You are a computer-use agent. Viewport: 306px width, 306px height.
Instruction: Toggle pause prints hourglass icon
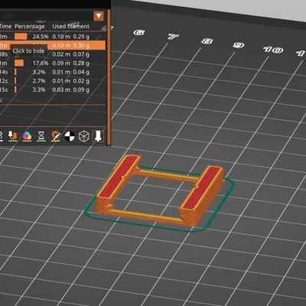(x=41, y=136)
